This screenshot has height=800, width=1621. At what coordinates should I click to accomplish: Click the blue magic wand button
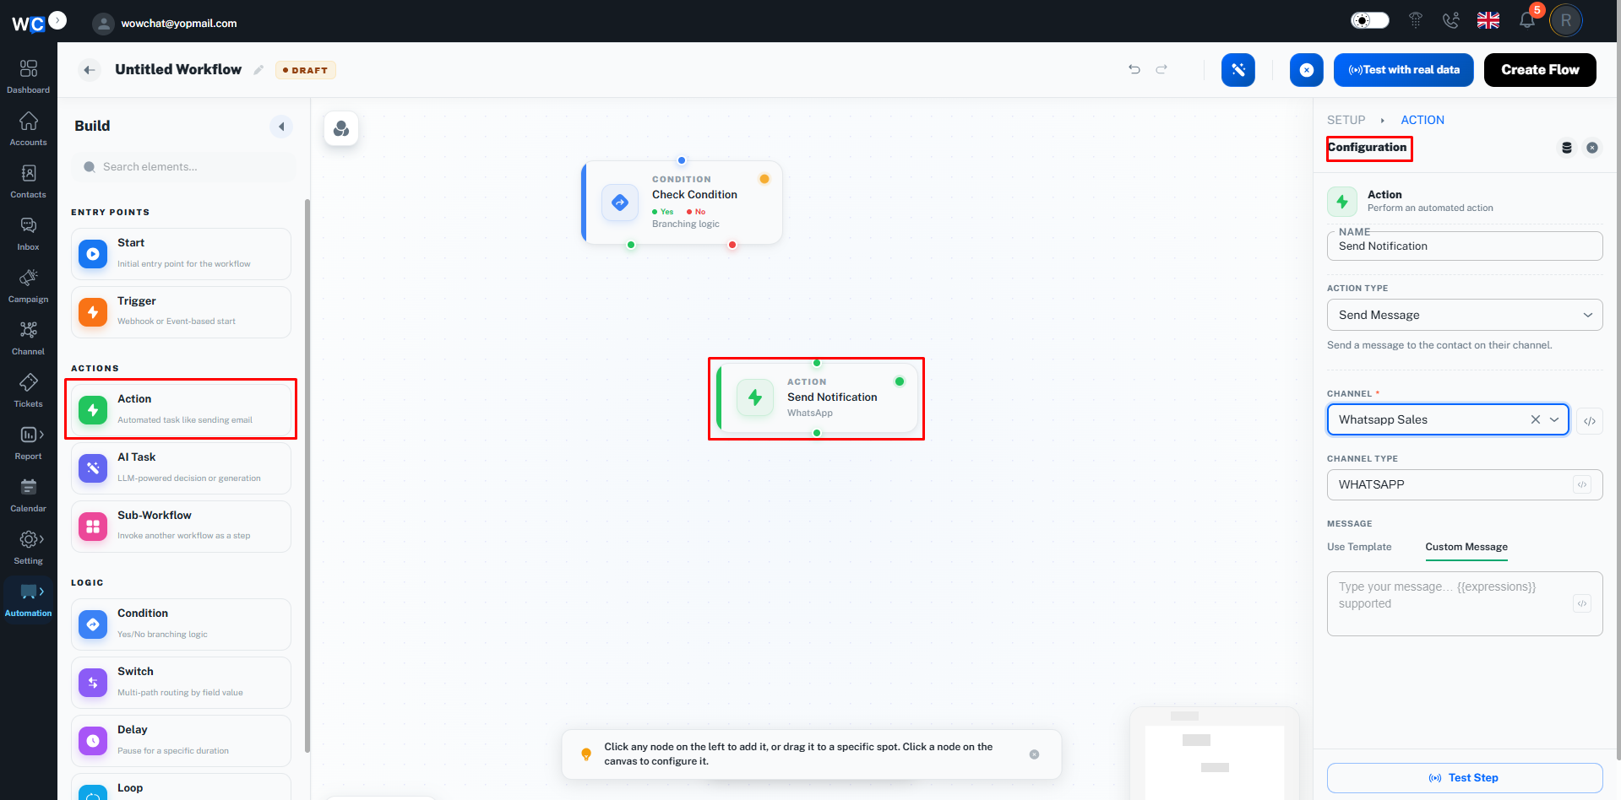[1238, 70]
